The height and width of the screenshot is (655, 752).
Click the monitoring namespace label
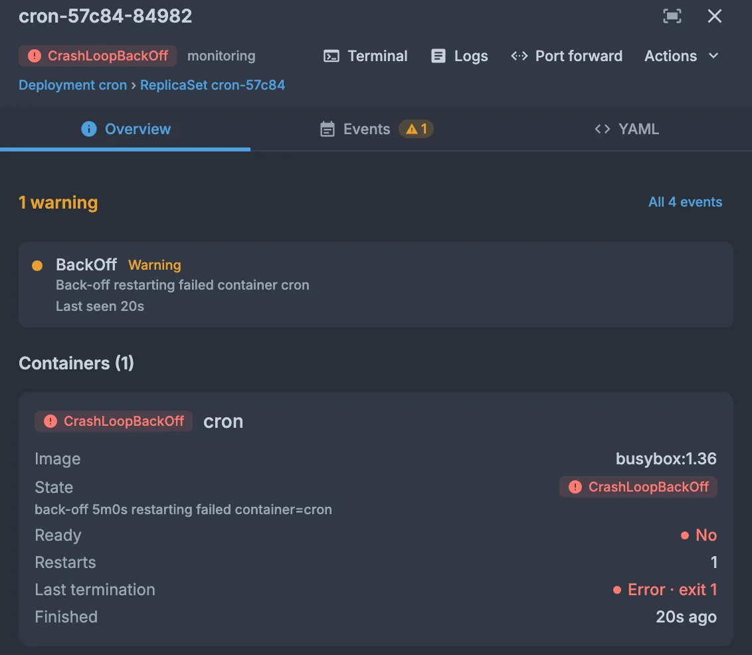pos(221,56)
